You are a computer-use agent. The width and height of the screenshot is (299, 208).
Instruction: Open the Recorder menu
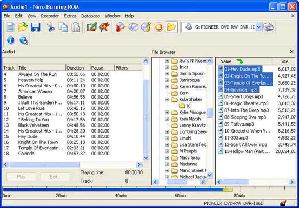point(50,16)
